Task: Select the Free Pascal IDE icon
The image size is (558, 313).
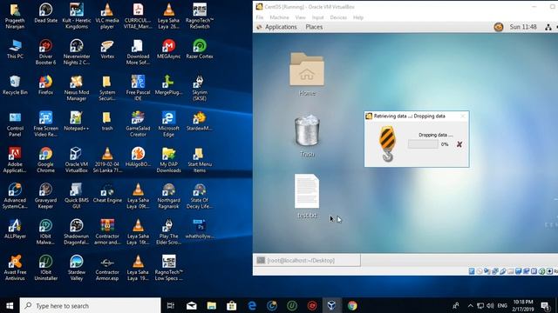Action: (138, 88)
